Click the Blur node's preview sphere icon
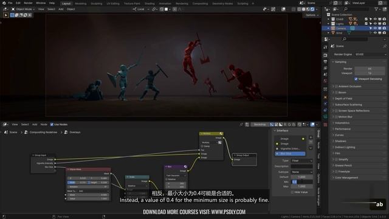The width and height of the screenshot is (389, 219). [x=185, y=166]
